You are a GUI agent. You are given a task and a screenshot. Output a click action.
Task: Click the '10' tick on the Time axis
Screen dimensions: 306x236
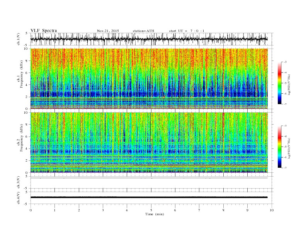[272, 210]
